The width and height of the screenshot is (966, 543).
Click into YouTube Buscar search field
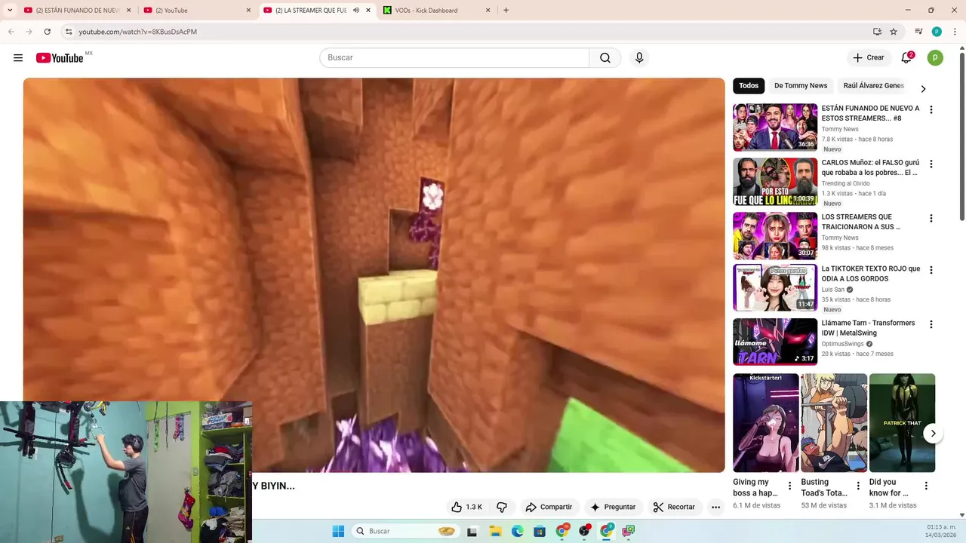[454, 58]
